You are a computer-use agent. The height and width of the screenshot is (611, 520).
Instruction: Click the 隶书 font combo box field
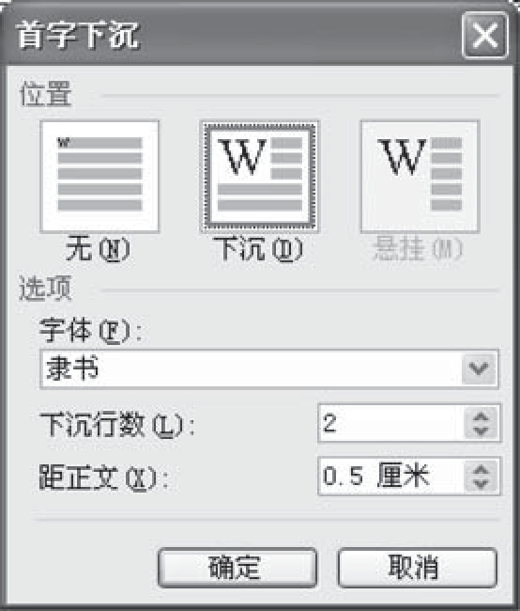tap(269, 369)
